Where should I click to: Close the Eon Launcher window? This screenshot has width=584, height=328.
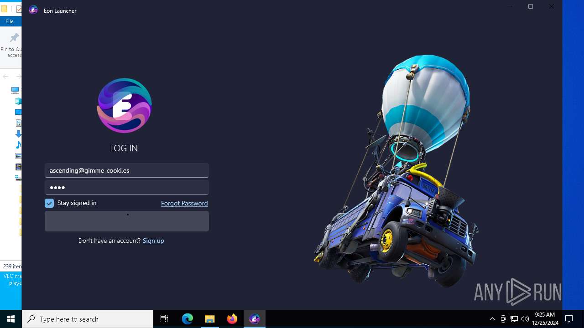pos(552,6)
